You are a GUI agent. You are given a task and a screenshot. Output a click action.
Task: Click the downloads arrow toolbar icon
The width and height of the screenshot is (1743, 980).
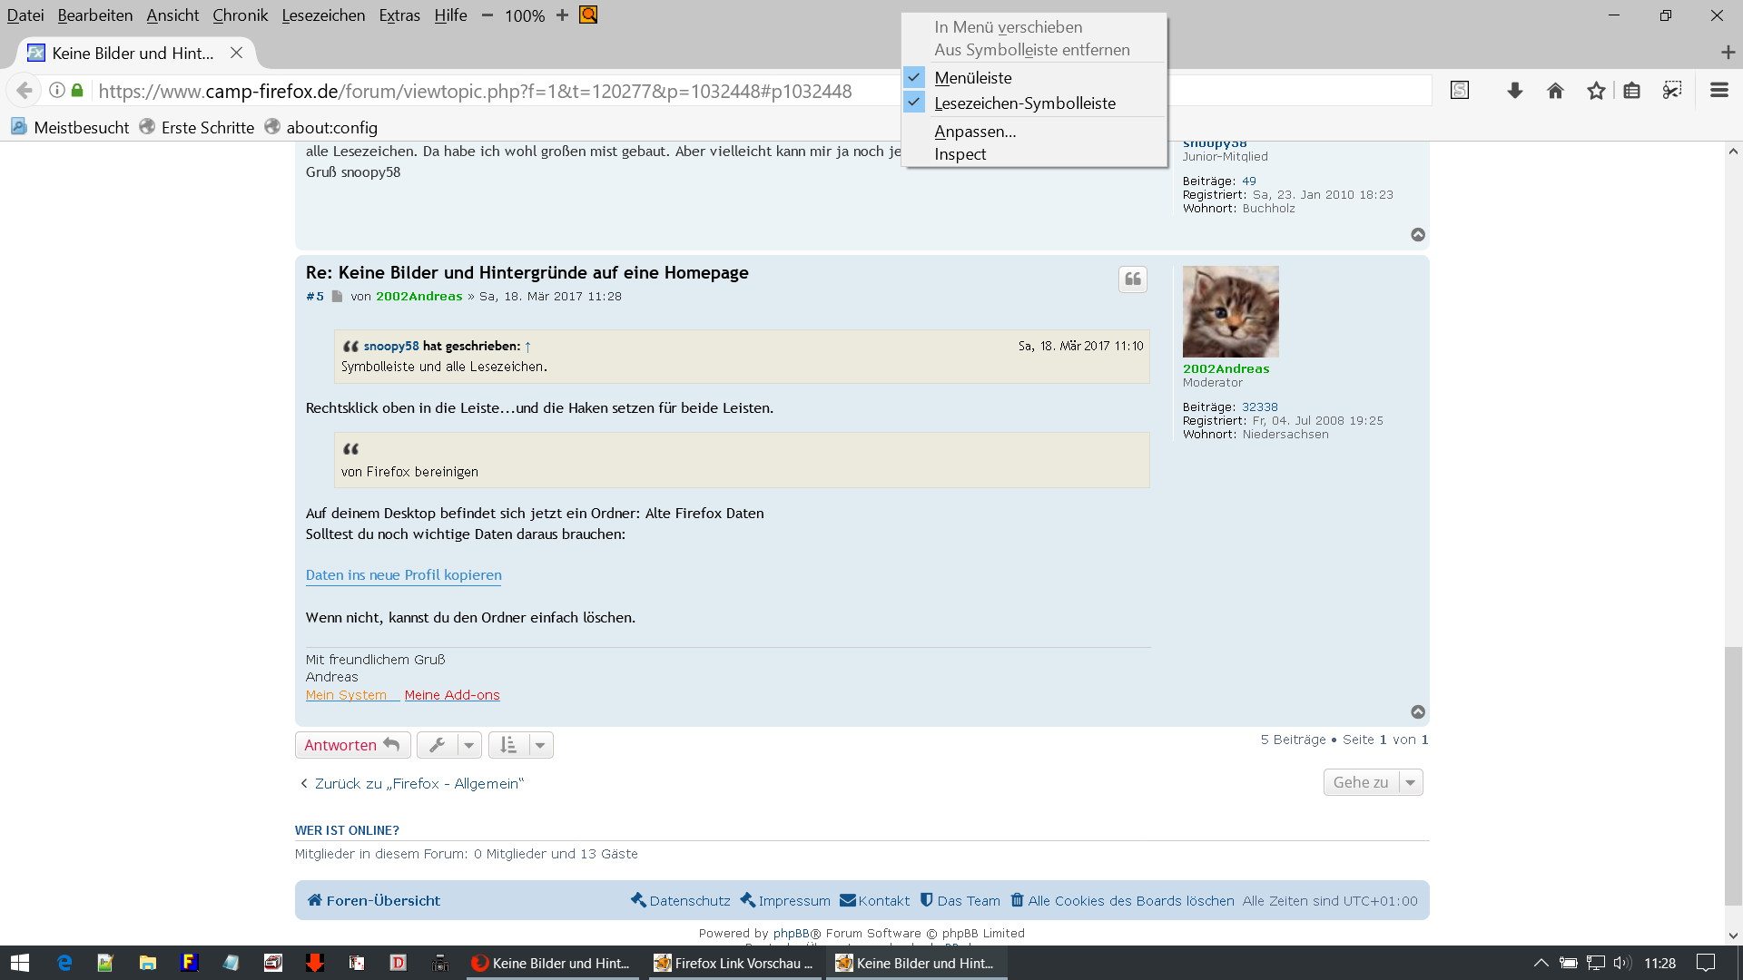tap(1514, 91)
